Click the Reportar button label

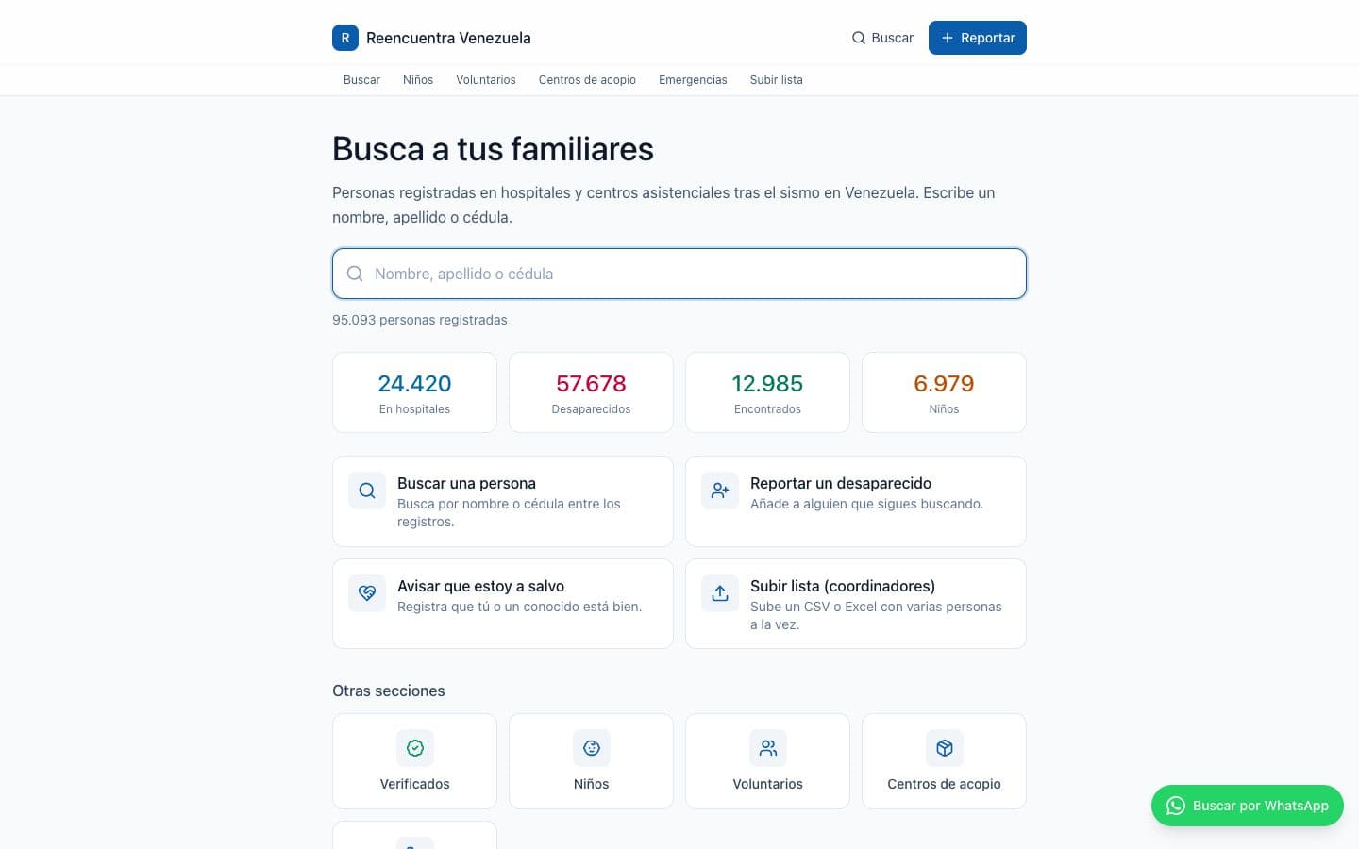(988, 38)
